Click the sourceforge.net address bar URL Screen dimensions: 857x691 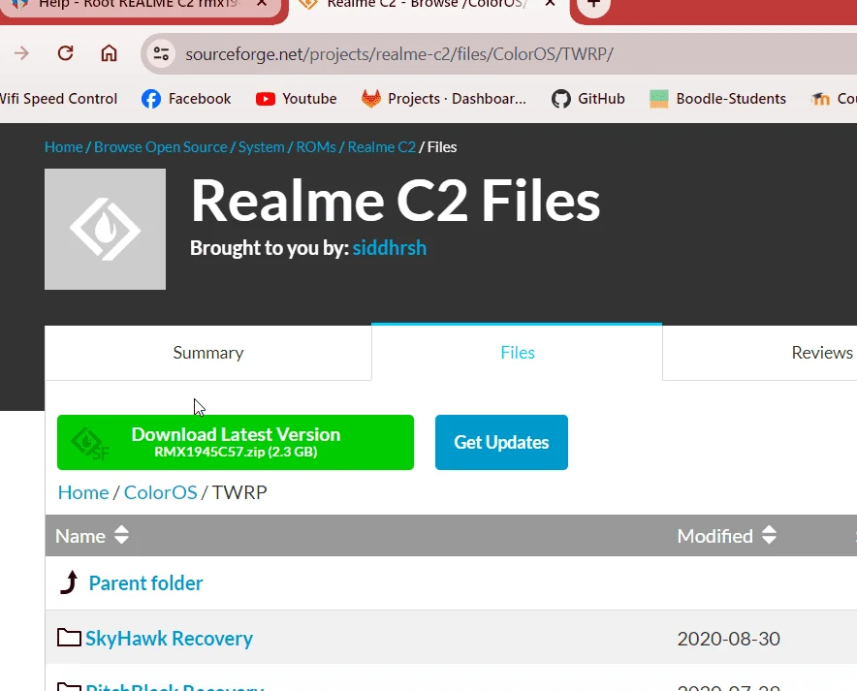399,54
